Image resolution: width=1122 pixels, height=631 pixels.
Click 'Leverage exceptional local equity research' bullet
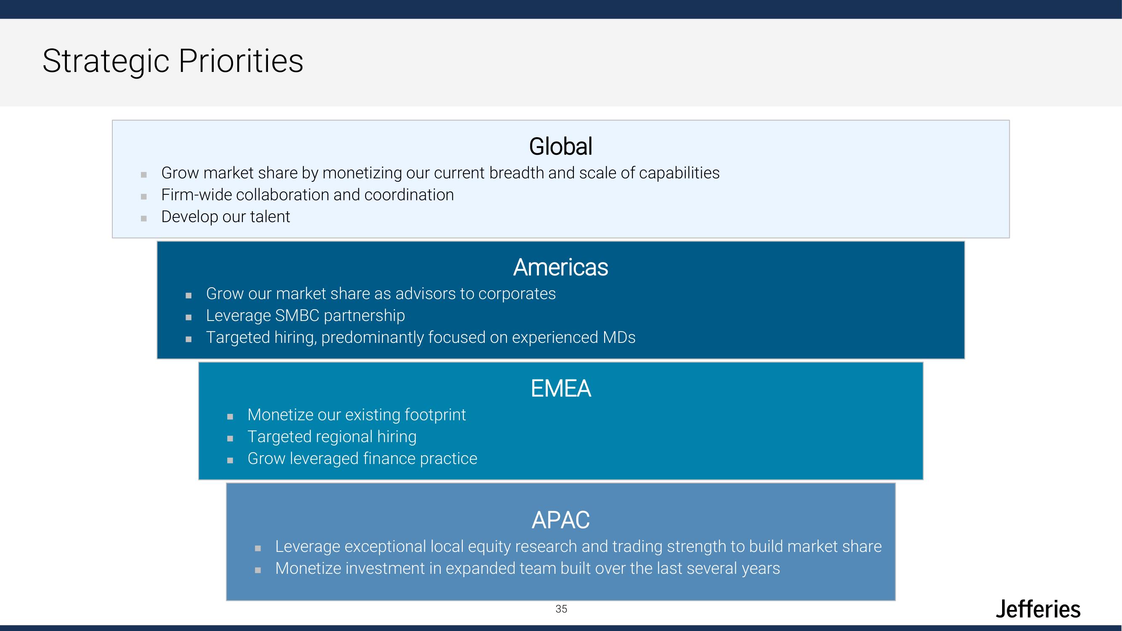click(578, 546)
